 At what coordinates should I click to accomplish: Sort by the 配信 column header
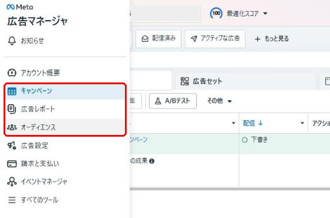click(253, 123)
